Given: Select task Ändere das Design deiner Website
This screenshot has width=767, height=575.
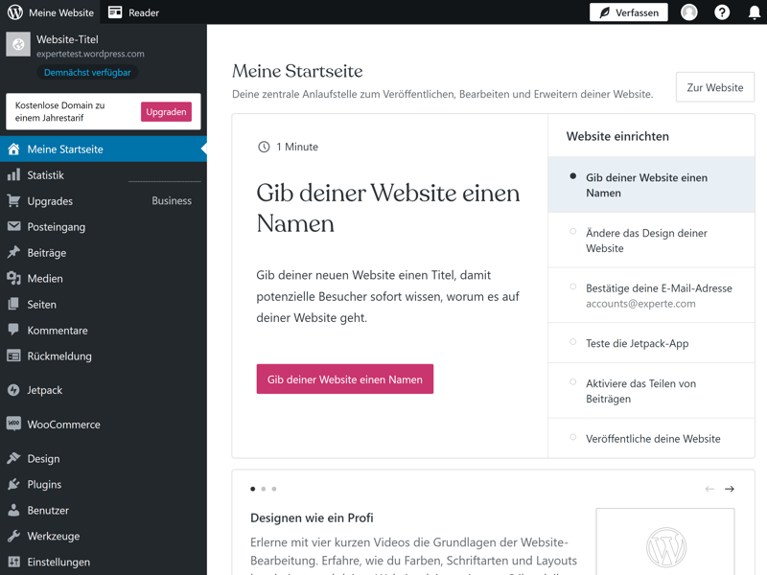Looking at the screenshot, I should 651,241.
